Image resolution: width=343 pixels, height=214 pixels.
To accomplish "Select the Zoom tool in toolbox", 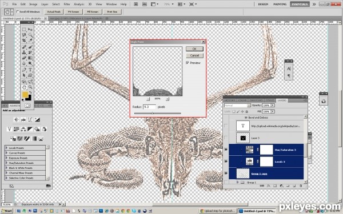I will [30, 87].
